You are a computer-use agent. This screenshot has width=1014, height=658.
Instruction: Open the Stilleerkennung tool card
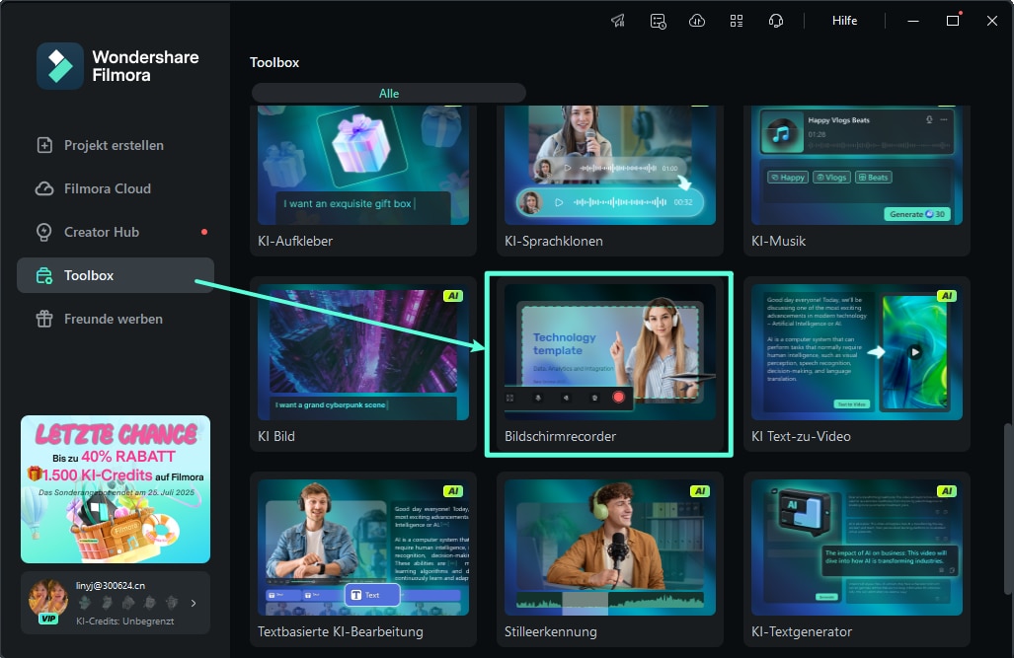pos(610,559)
